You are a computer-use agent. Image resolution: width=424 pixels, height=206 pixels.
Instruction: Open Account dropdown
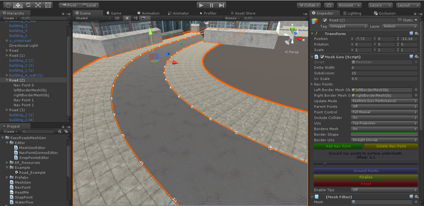pyautogui.click(x=349, y=5)
